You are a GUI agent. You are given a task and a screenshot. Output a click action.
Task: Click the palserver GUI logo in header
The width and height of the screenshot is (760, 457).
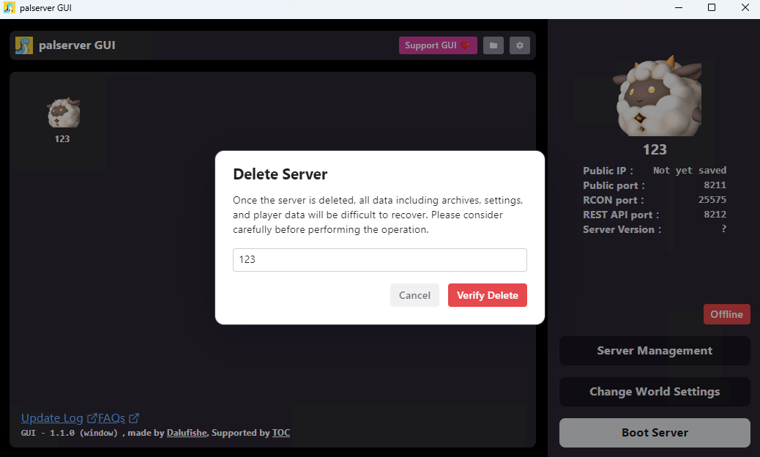point(23,45)
